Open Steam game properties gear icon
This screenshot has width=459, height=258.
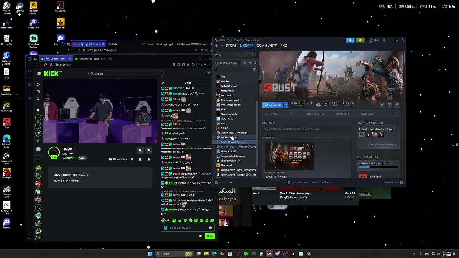382,105
